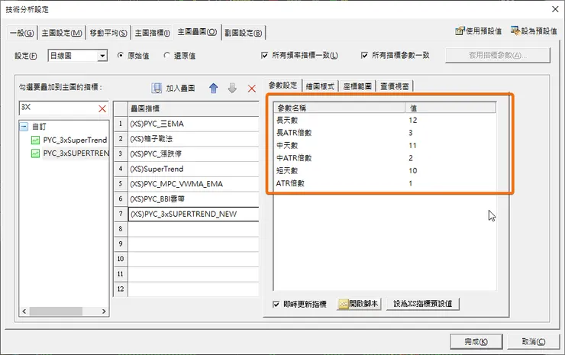Click 設為XS指標預設值 button
The height and width of the screenshot is (355, 565).
click(423, 304)
